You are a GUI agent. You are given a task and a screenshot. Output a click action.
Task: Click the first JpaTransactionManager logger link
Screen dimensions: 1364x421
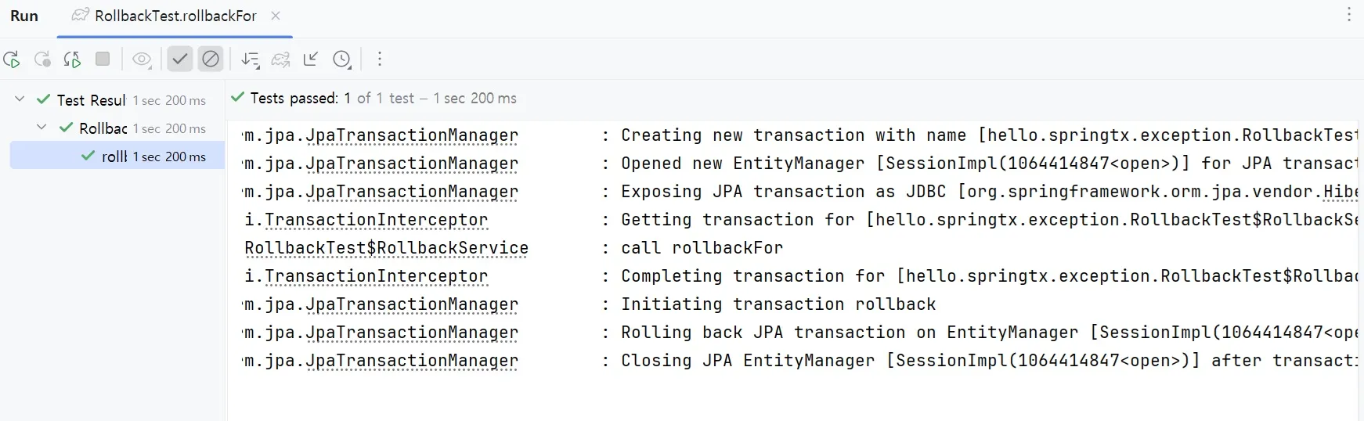pyautogui.click(x=412, y=135)
